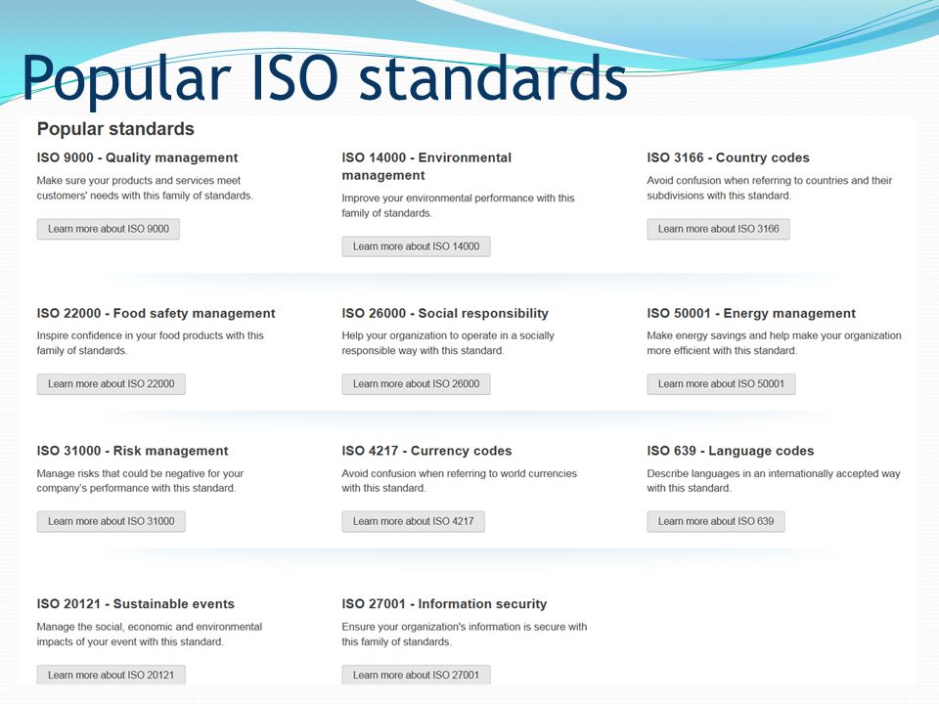Click ISO 22000 - Food safety management heading
The width and height of the screenshot is (939, 704).
coord(156,313)
